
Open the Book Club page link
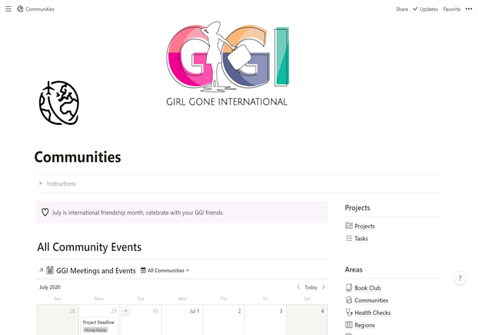pyautogui.click(x=367, y=288)
